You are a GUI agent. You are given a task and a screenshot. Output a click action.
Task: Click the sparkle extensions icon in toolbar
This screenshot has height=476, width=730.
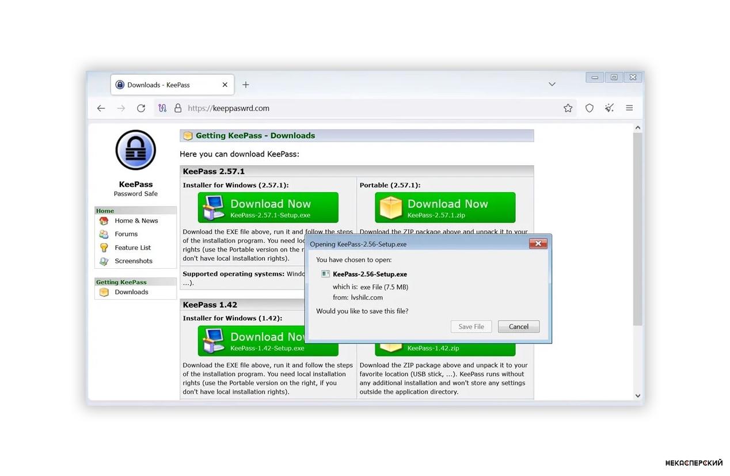pos(609,108)
